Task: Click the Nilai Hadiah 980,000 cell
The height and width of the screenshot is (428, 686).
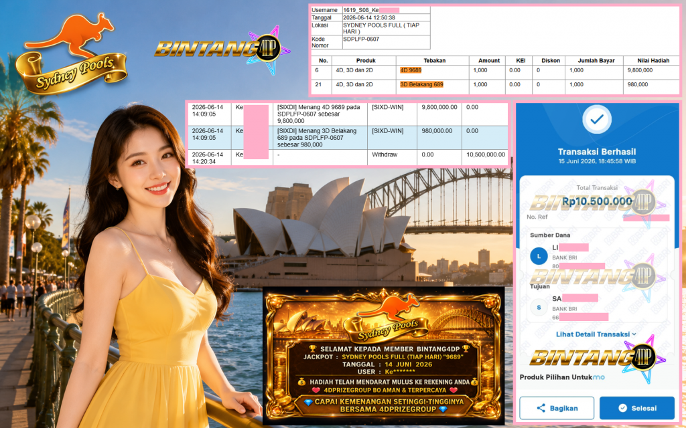Action: point(638,84)
